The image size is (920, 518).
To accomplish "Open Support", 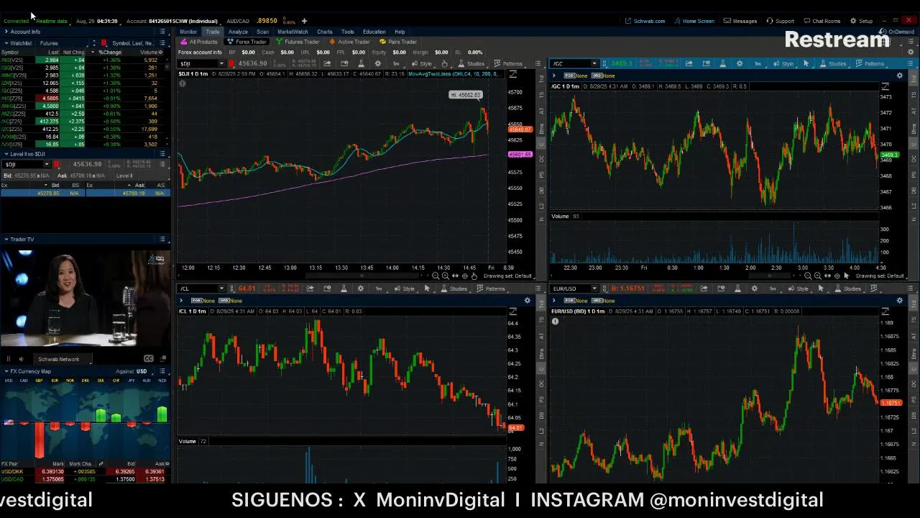I will [781, 21].
